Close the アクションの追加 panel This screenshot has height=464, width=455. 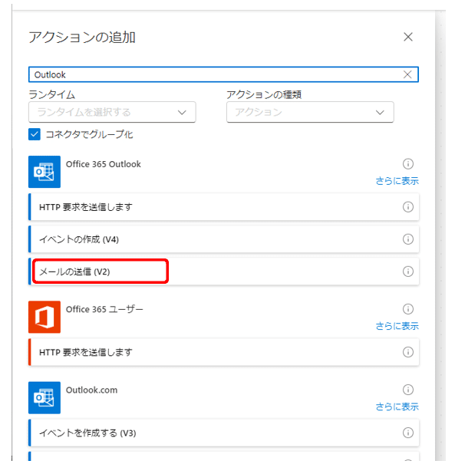tap(408, 37)
